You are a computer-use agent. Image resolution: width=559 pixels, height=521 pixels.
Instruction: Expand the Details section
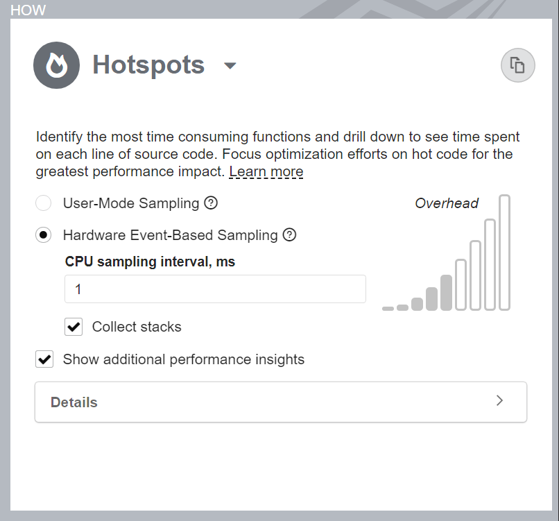pos(281,402)
